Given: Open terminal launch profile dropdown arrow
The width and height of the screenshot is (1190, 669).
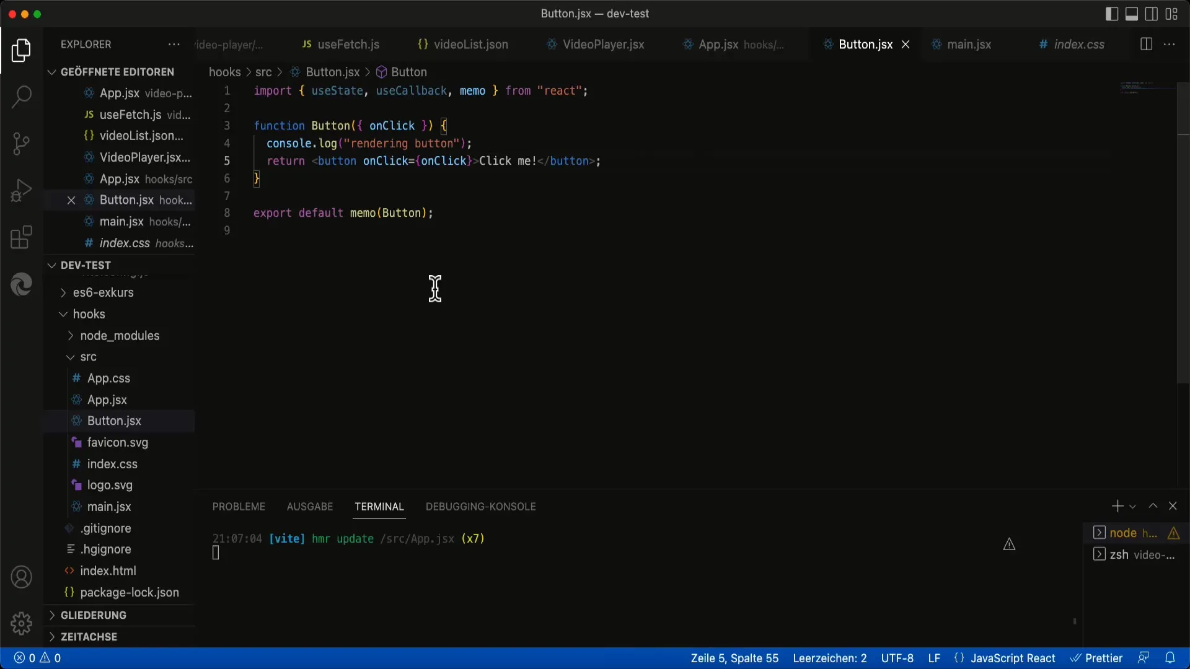Looking at the screenshot, I should click(x=1132, y=506).
